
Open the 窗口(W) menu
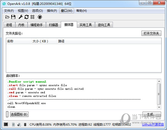67,11
